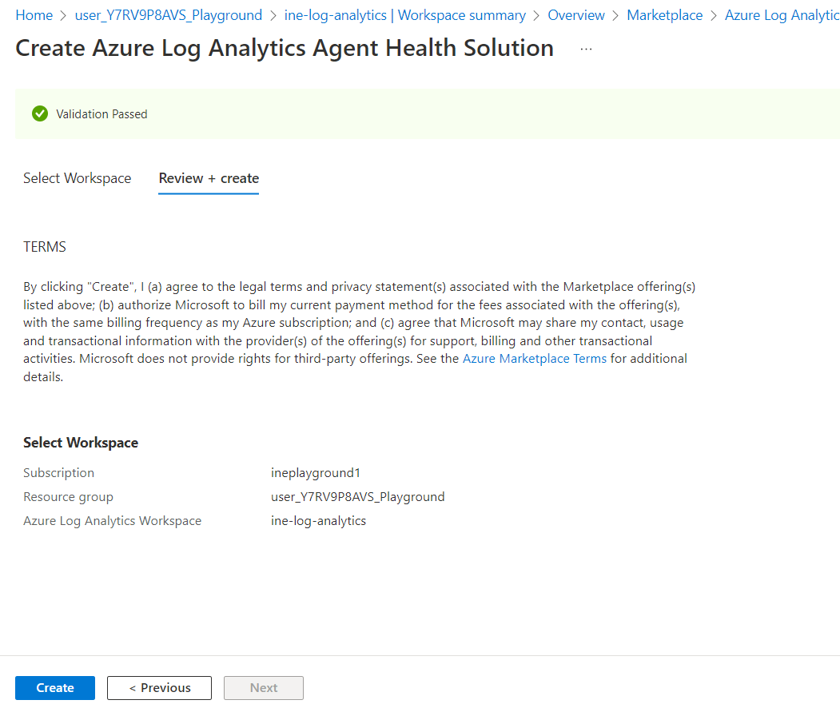840x712 pixels.
Task: Click the greyed-out Next button
Action: 264,688
